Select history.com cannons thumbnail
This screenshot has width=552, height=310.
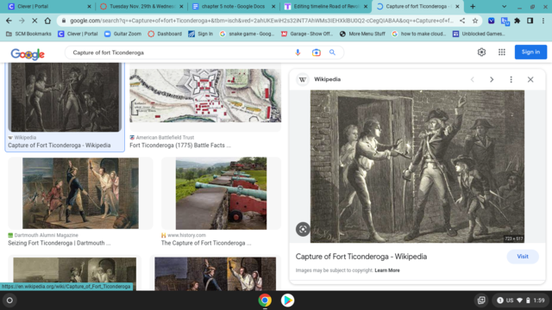[221, 193]
